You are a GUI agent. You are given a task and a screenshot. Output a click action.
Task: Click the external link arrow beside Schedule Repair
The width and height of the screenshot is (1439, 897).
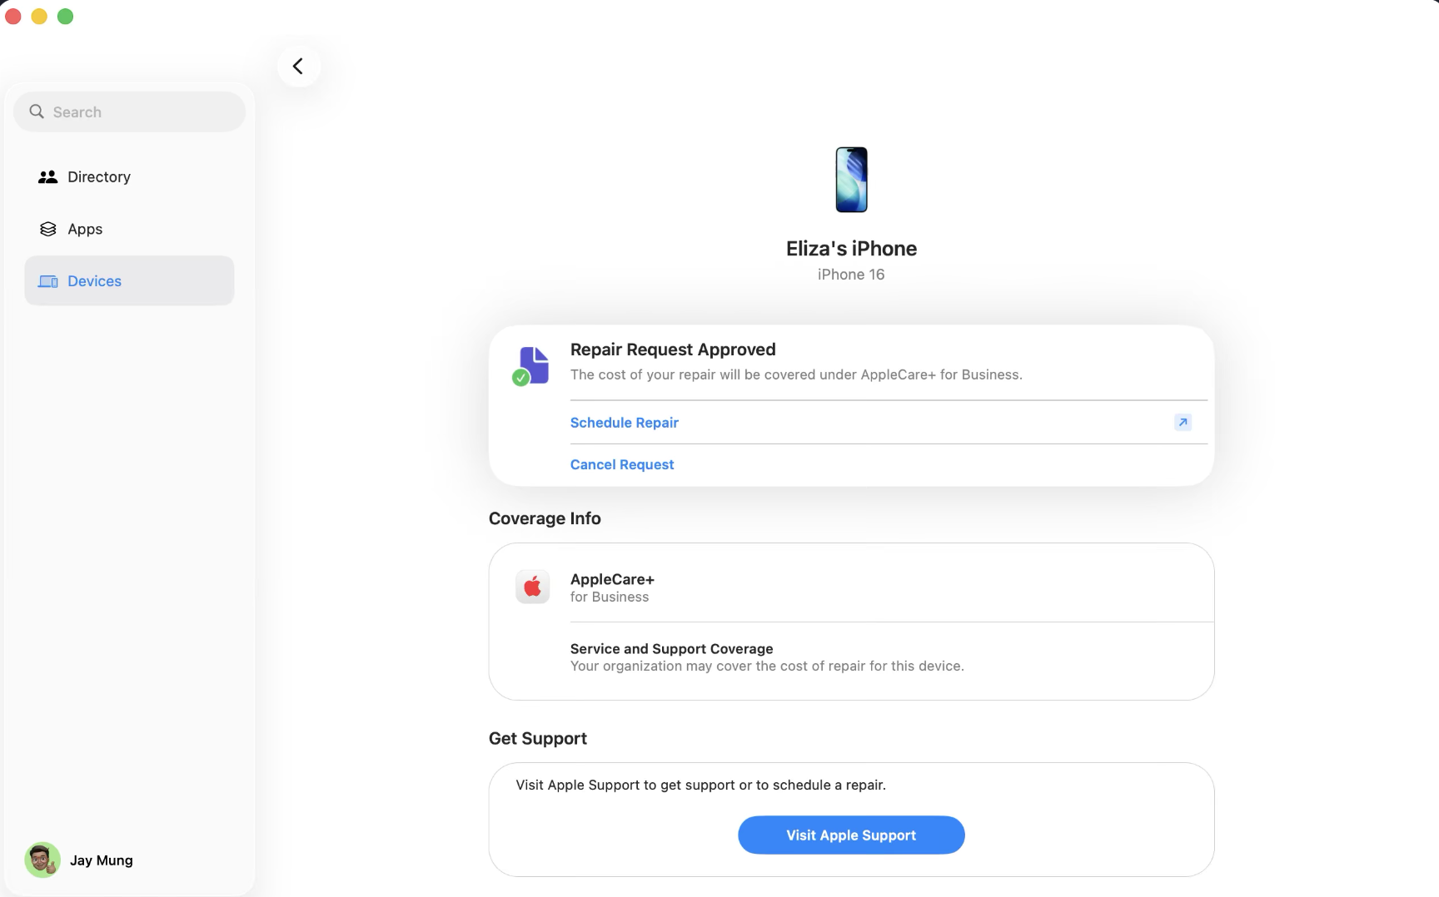pyautogui.click(x=1183, y=423)
